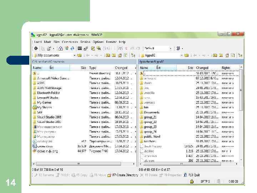Open the Session menu
The image size is (257, 193).
click(85, 42)
